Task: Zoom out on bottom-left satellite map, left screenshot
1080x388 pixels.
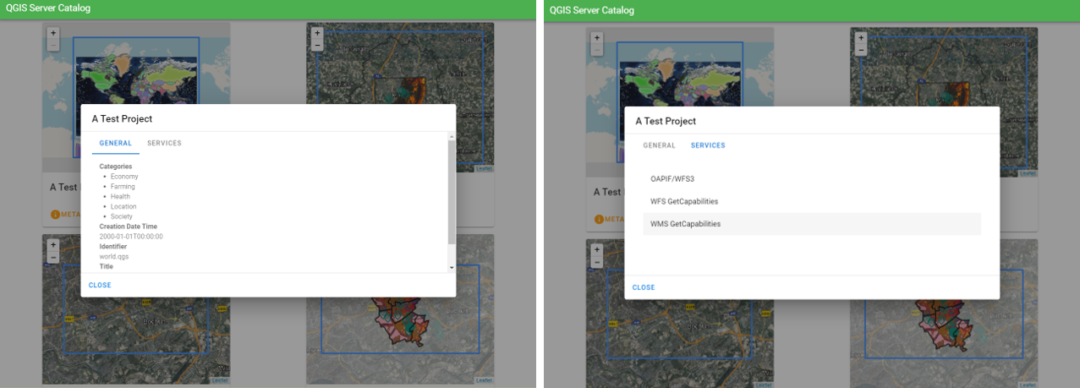Action: pyautogui.click(x=52, y=256)
